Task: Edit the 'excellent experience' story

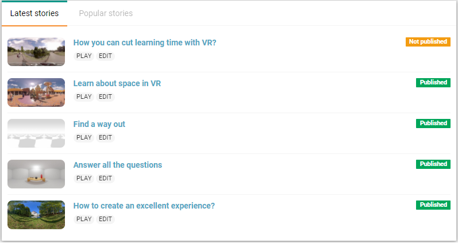Action: coord(105,219)
